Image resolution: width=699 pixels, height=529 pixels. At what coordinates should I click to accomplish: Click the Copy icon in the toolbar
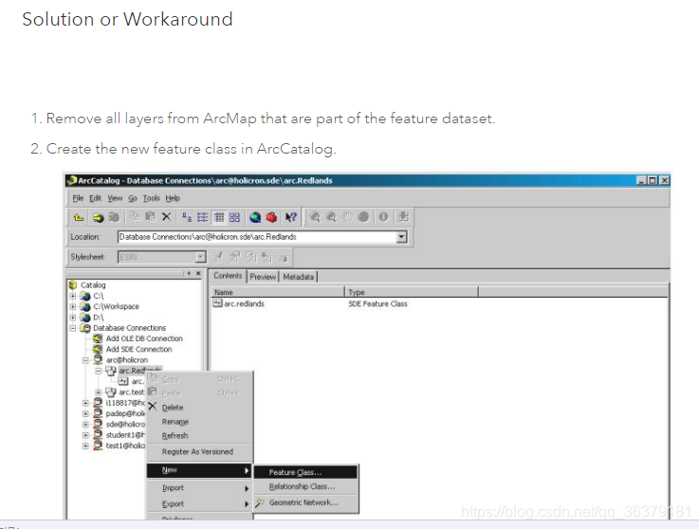134,217
